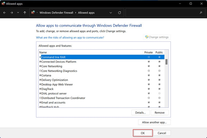Select Delivery Optimization row
Image resolution: width=207 pixels, height=138 pixels.
point(101,80)
